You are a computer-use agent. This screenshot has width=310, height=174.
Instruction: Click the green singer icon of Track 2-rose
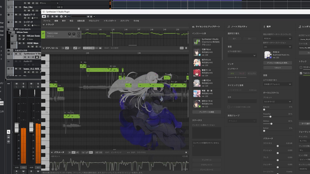coord(43,34)
